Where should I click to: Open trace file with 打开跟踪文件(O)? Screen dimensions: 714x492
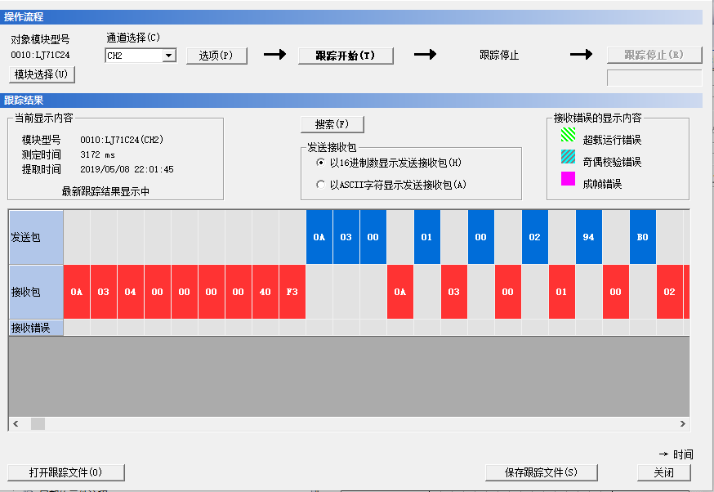66,472
